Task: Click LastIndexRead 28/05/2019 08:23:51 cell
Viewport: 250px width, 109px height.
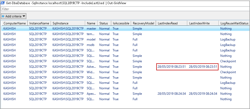Action: pyautogui.click(x=172, y=67)
